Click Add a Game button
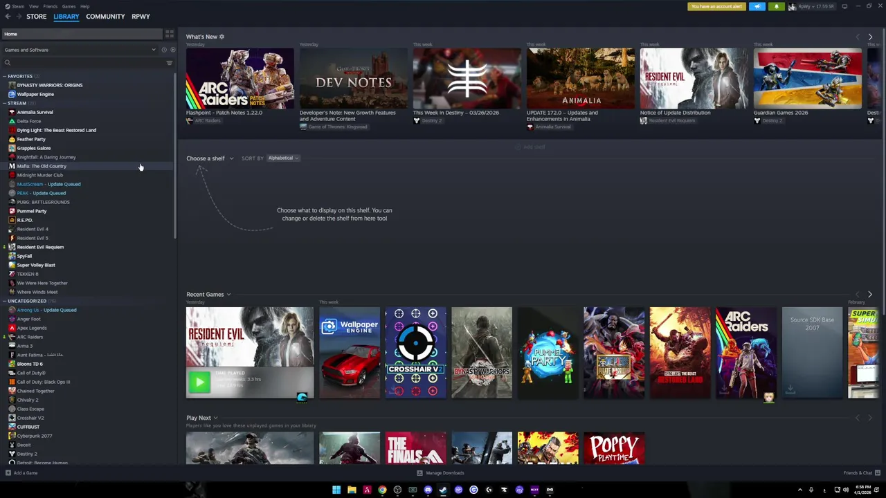The height and width of the screenshot is (498, 886). click(x=21, y=473)
